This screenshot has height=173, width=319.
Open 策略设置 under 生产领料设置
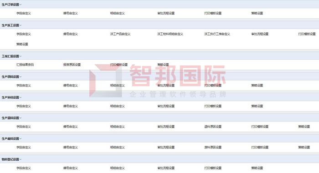(257, 86)
